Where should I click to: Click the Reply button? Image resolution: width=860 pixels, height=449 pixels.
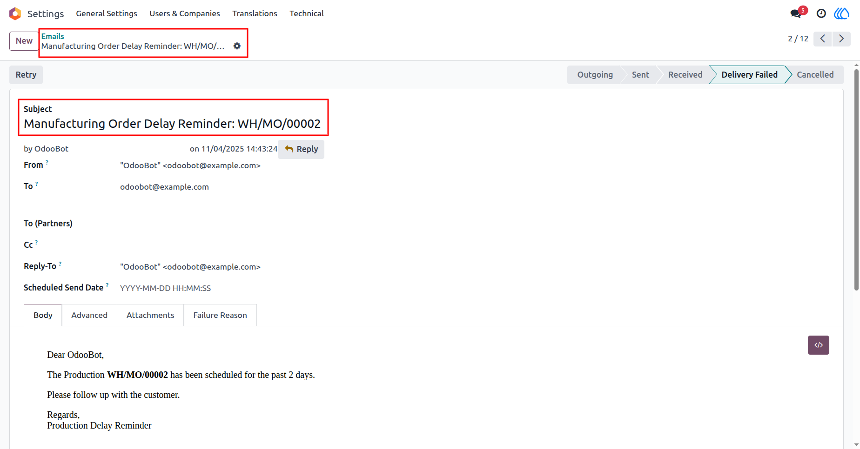301,149
